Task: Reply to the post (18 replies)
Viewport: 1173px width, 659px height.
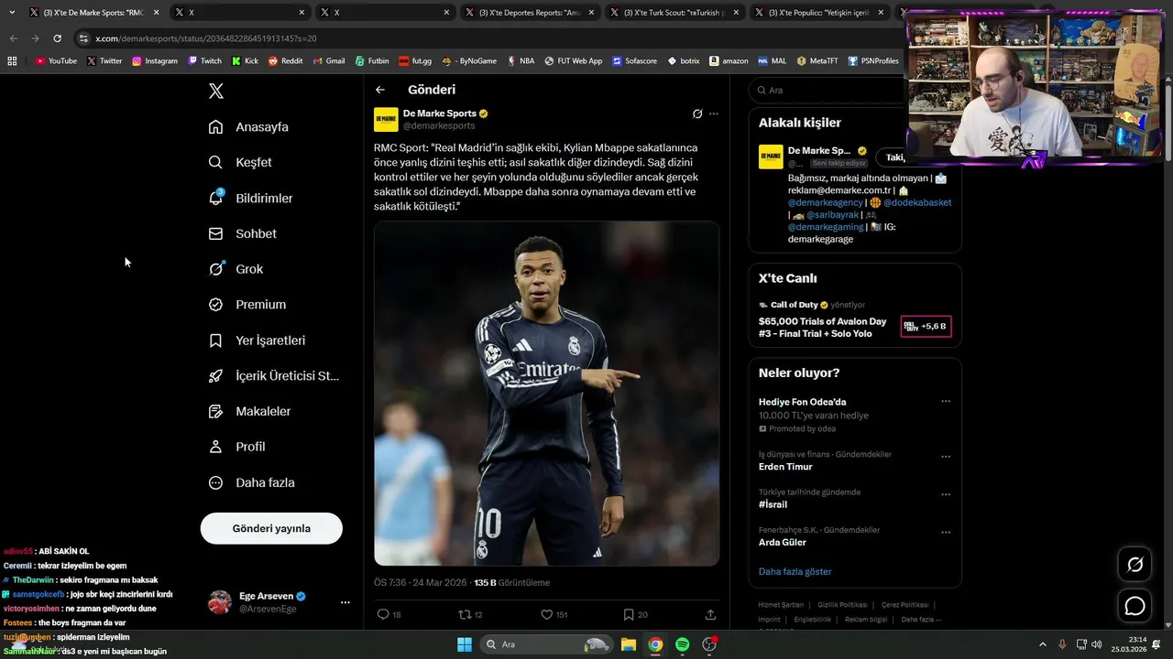Action: [389, 615]
